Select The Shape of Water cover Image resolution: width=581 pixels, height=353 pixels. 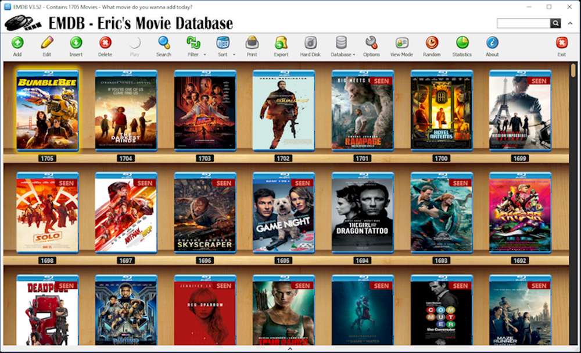click(363, 310)
